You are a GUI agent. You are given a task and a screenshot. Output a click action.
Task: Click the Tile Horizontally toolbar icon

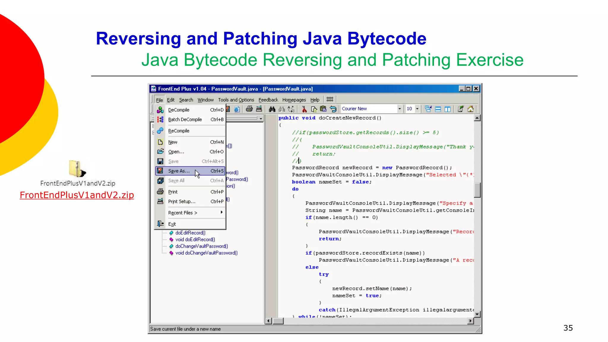click(x=438, y=109)
